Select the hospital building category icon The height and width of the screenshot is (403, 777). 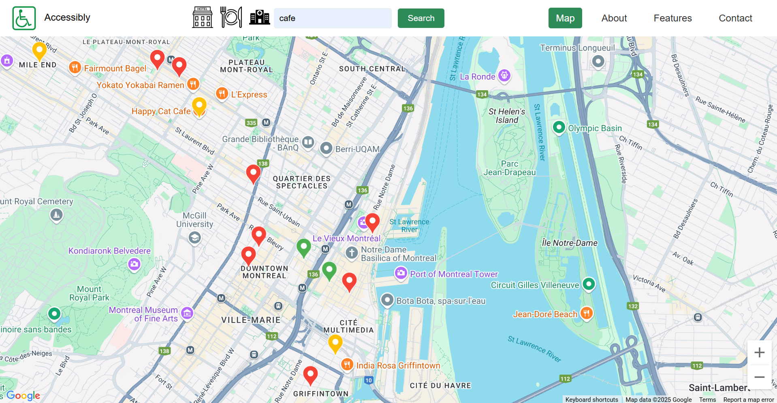(x=260, y=17)
